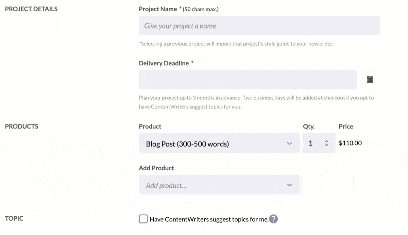Click the $110.00 price value
The width and height of the screenshot is (408, 235).
(x=350, y=143)
